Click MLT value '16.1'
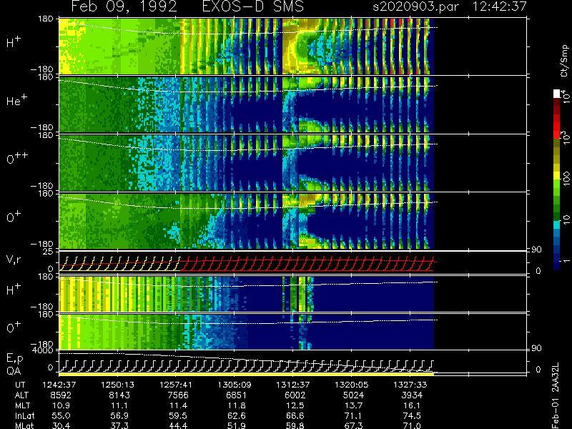This screenshot has height=429, width=572. (413, 405)
